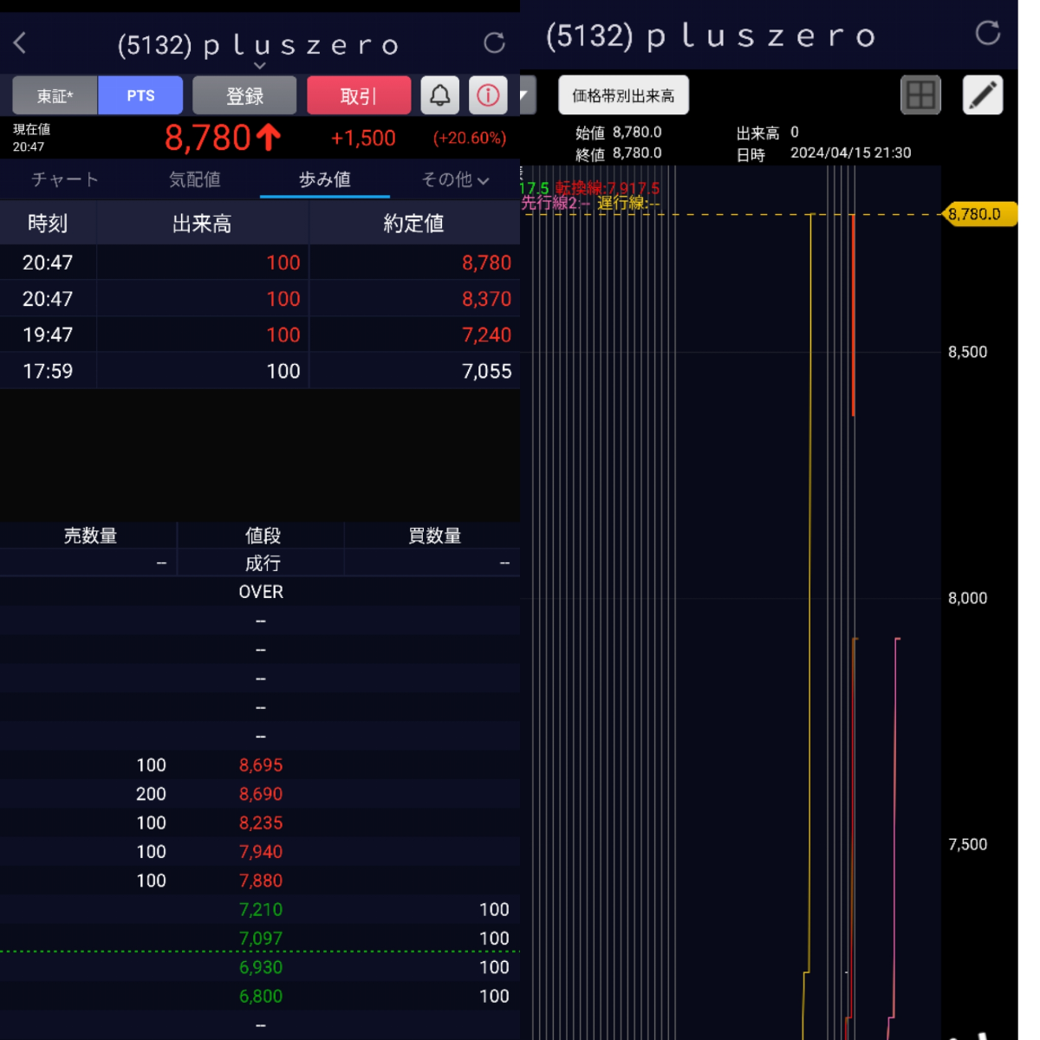This screenshot has width=1040, height=1040.
Task: Switch chart to grid layout icon
Action: 920,94
